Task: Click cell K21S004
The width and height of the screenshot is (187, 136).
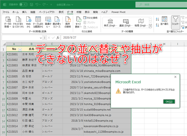Action: pyautogui.click(x=14, y=71)
